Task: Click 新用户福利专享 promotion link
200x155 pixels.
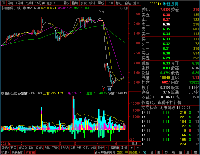Action: point(105,152)
